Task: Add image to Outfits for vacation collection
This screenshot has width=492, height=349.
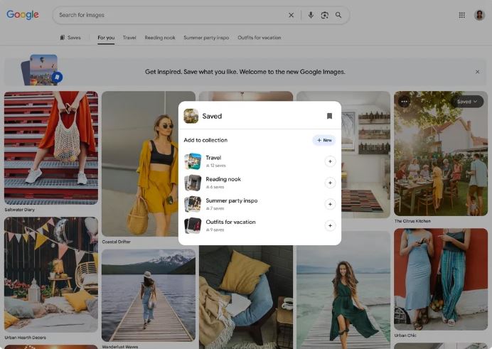Action: 330,225
